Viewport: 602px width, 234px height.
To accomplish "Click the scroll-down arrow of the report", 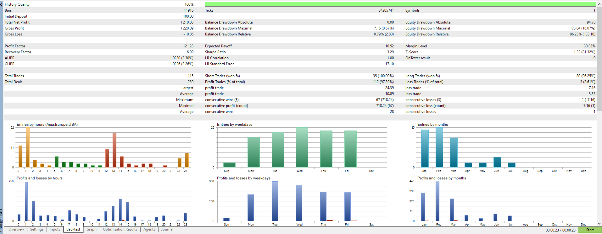I will (x=599, y=224).
